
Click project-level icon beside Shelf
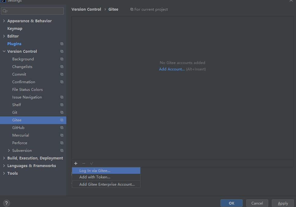click(x=62, y=105)
